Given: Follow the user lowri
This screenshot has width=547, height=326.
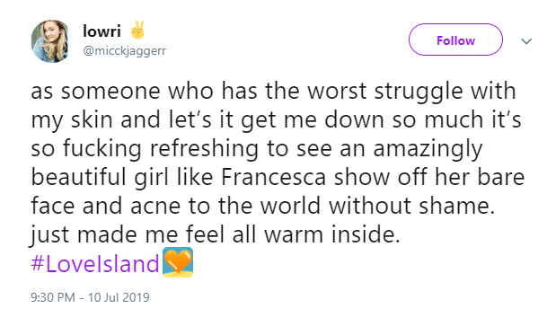Looking at the screenshot, I should click(x=455, y=40).
